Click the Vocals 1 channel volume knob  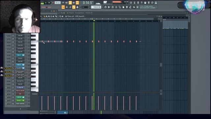point(10,100)
